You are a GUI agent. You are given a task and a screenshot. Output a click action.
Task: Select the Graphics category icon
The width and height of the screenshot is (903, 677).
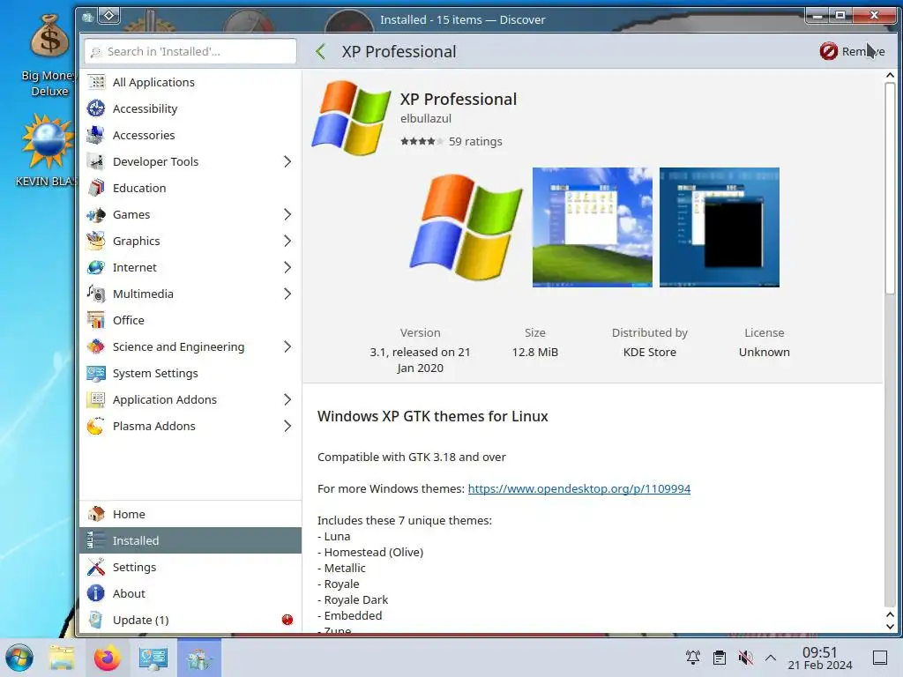click(x=96, y=242)
